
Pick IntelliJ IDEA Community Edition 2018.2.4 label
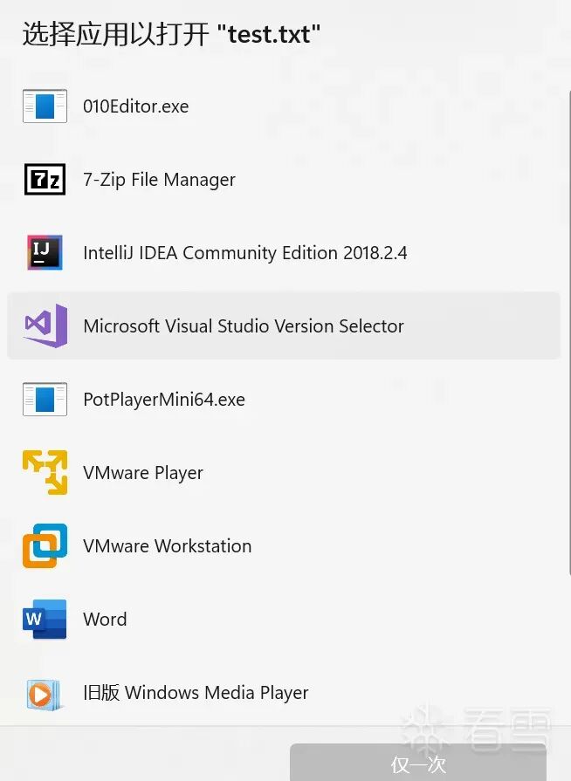[245, 252]
